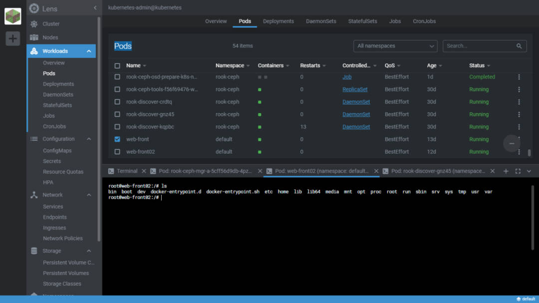Click the search magnifier icon
Image resolution: width=539 pixels, height=303 pixels.
tap(519, 46)
